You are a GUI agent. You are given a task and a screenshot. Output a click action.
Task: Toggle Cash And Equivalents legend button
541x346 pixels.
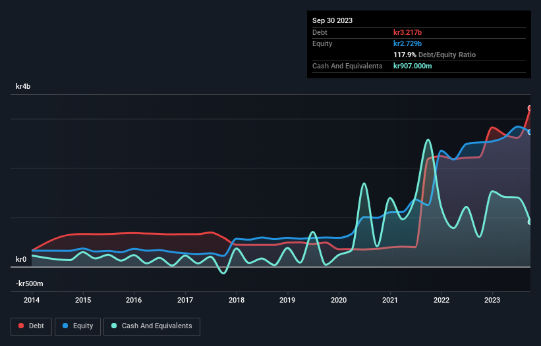152,326
